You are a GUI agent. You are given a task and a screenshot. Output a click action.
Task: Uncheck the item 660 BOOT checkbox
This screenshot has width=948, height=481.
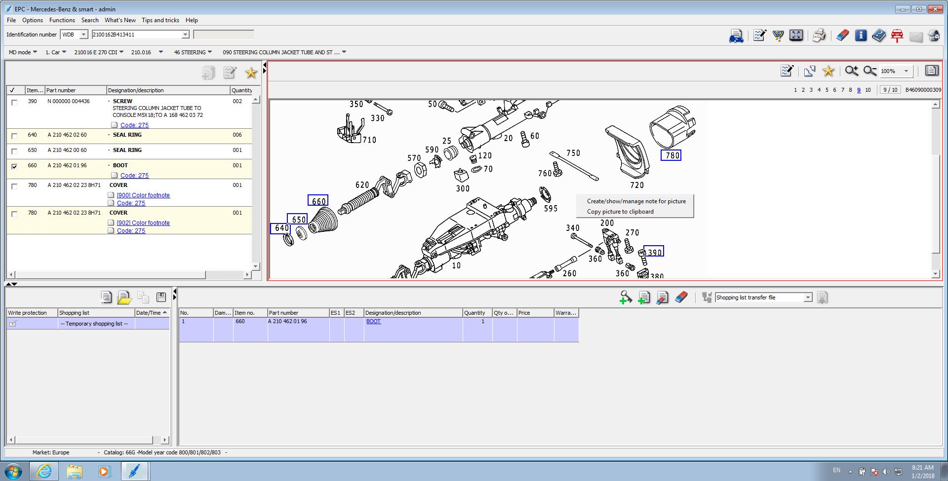(14, 166)
